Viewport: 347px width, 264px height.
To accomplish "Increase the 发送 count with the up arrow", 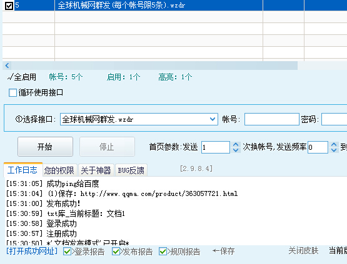I will tap(236, 144).
